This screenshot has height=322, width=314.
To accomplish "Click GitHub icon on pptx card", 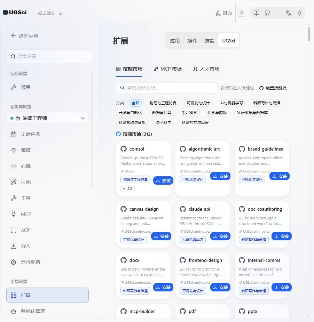I will [242, 311].
